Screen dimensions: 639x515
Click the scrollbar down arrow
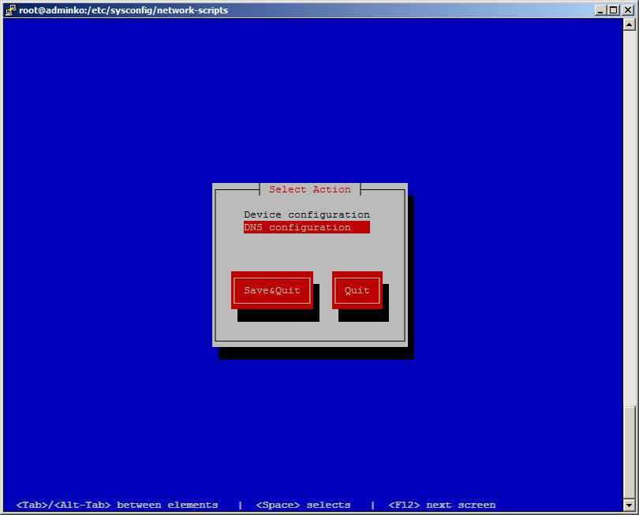629,506
